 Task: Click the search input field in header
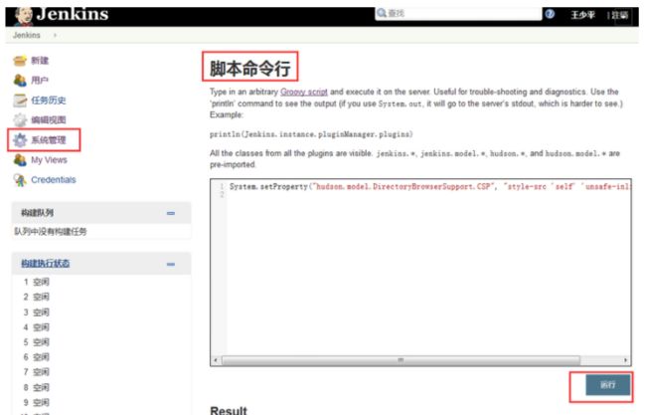458,13
